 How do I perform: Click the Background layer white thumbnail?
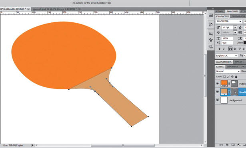224,100
